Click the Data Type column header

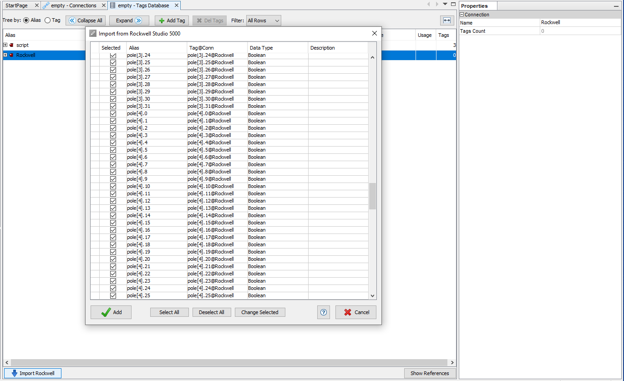[x=278, y=48]
